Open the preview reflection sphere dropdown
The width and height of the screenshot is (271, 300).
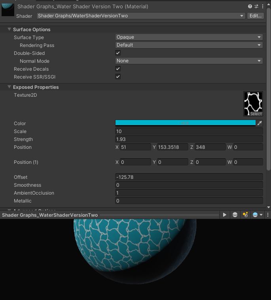258,215
